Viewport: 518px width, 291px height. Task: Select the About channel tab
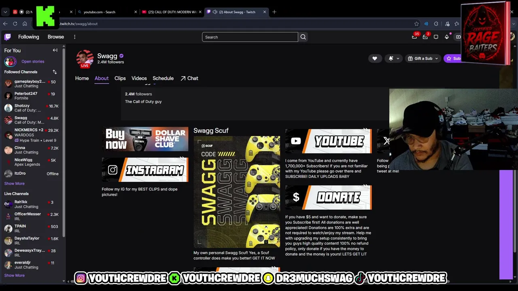tap(102, 78)
